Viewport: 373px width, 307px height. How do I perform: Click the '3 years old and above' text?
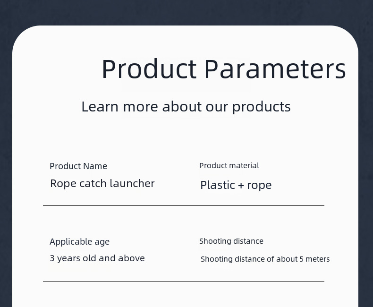point(97,258)
